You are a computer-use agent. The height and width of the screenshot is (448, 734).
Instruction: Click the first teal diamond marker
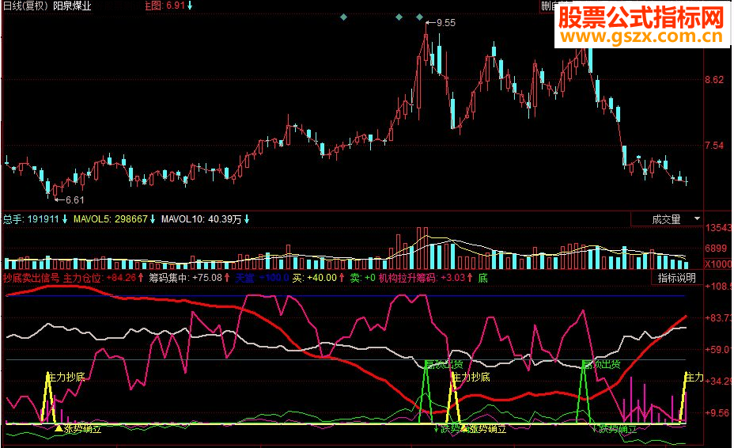[343, 17]
